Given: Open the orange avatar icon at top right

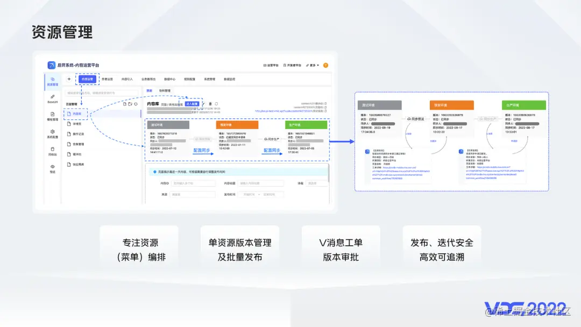Looking at the screenshot, I should pos(326,65).
